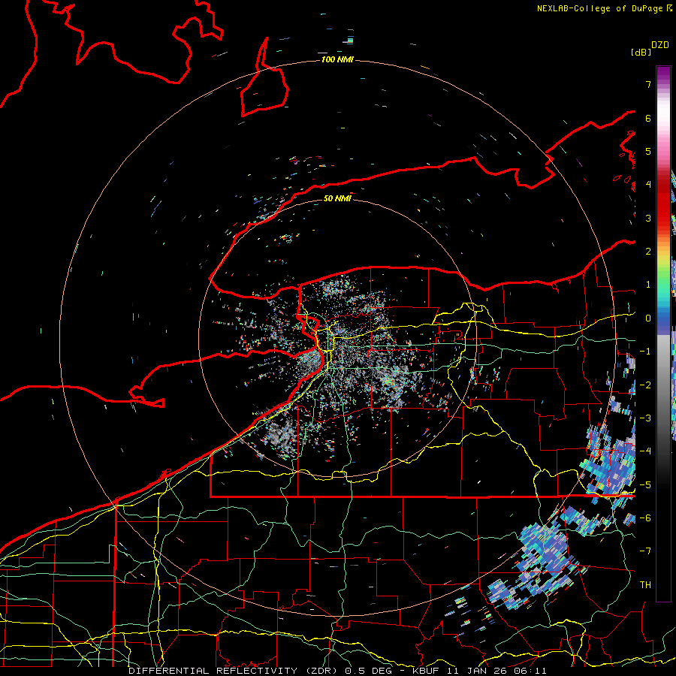Click the 100 NMI range ring label
This screenshot has width=676, height=676.
pos(337,59)
